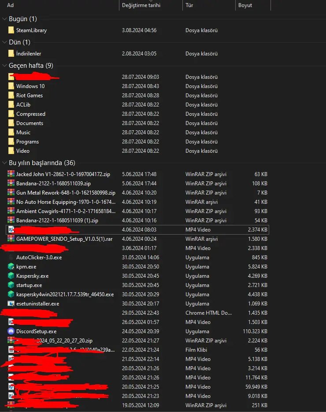
Task: Click WinRAR icon of Gun Metal Rework zip
Action: pos(11,193)
